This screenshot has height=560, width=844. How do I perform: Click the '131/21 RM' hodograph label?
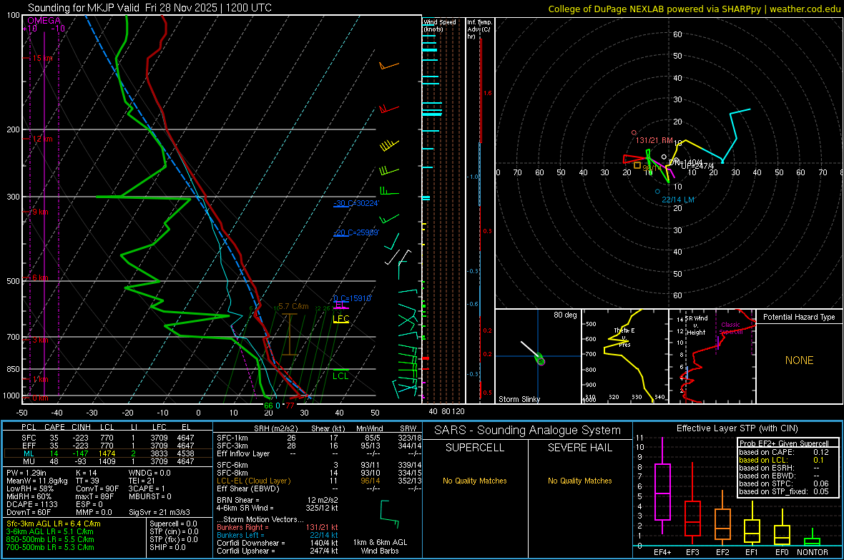(654, 141)
